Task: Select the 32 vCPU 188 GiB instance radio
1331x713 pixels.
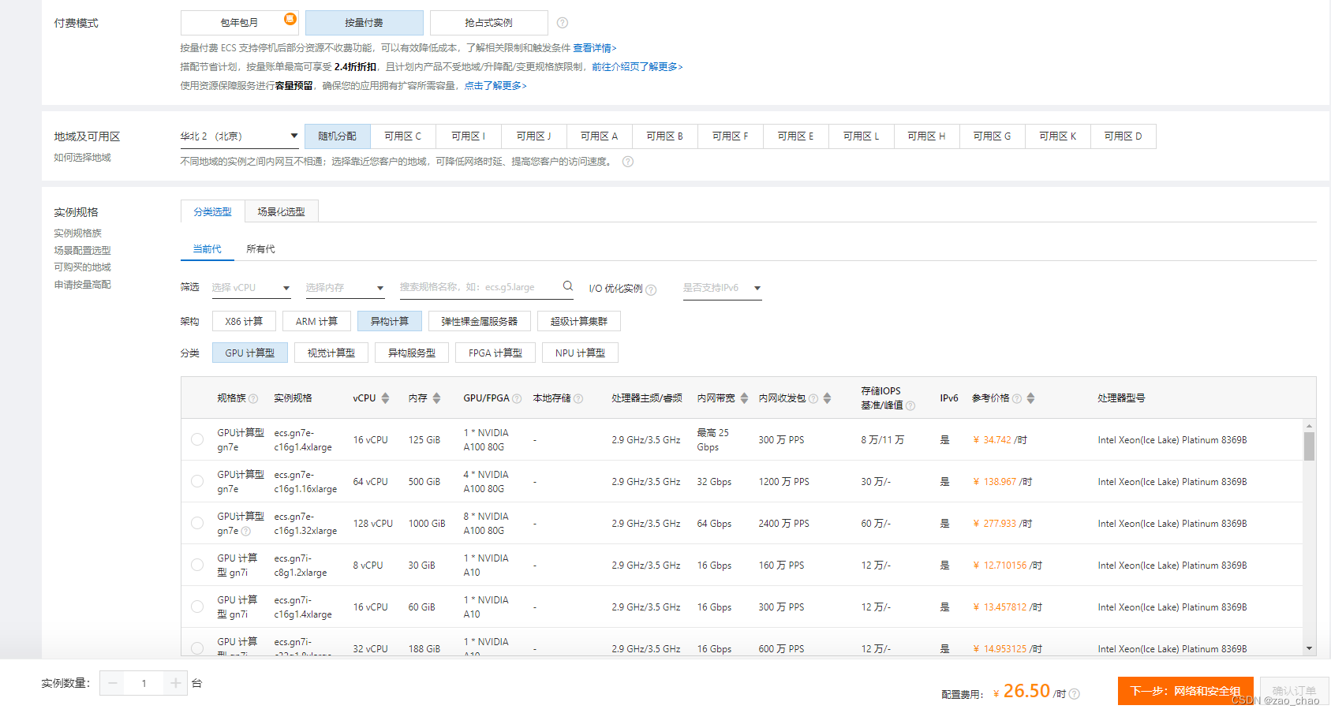Action: pyautogui.click(x=197, y=648)
